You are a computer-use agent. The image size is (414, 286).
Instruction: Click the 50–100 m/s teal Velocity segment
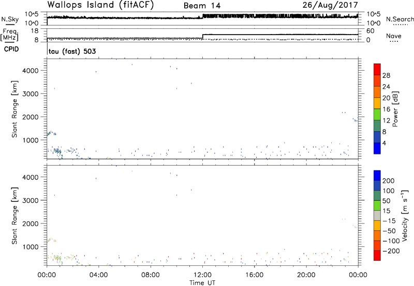(x=377, y=196)
